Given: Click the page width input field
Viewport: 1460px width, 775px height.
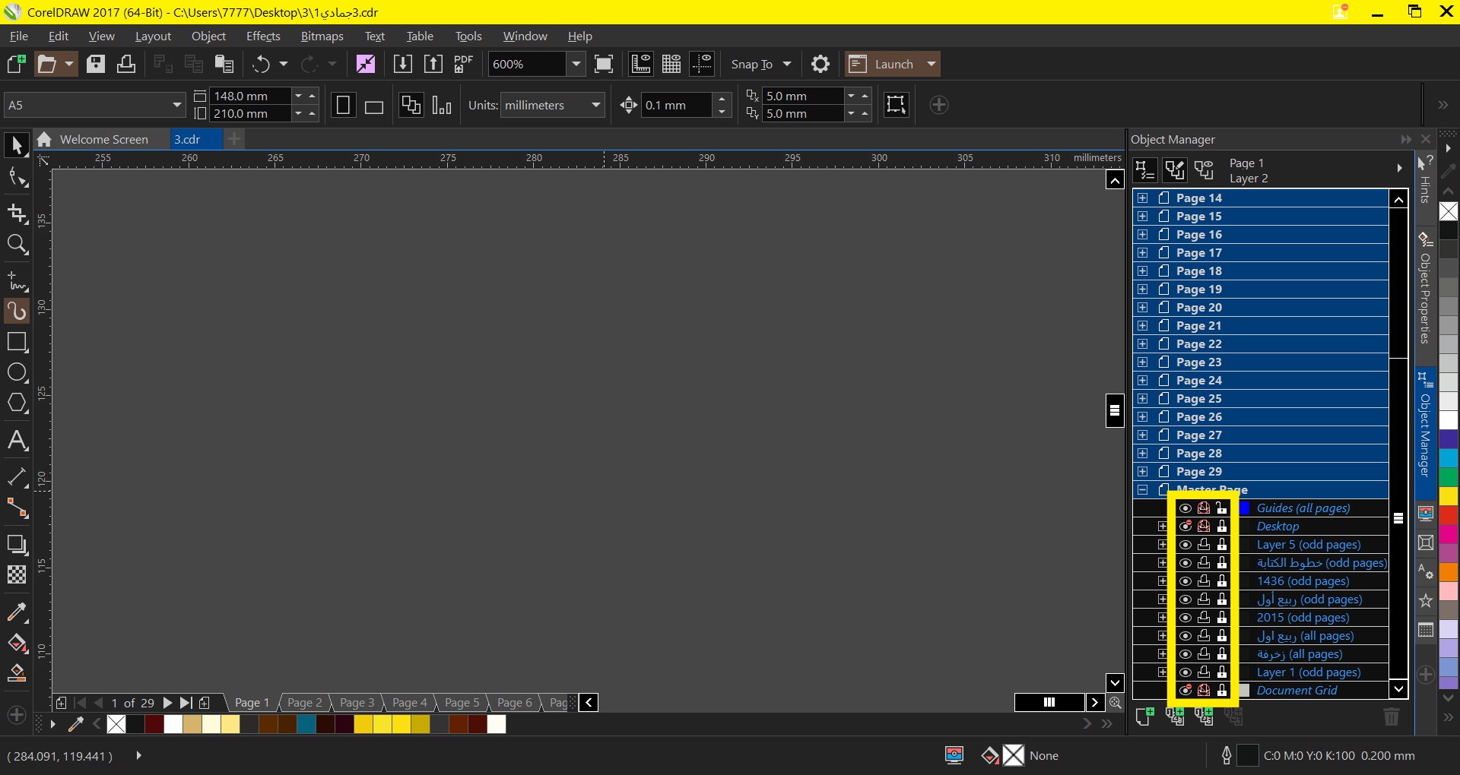Looking at the screenshot, I should click(250, 96).
